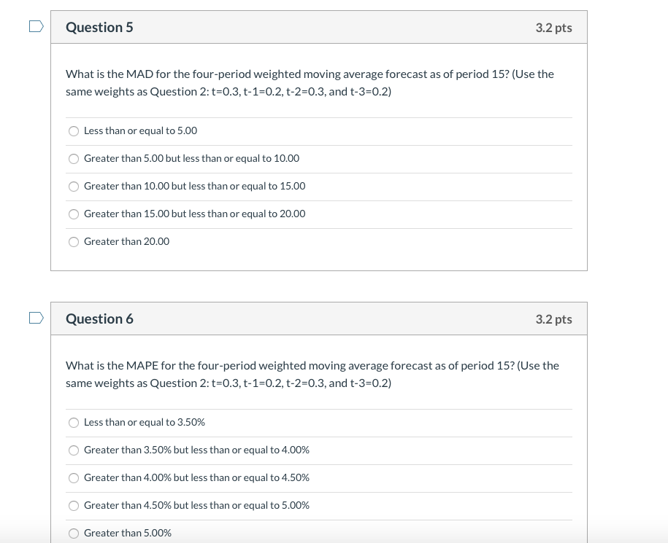Select 'Greater than 3.50% but less than or equal to 4.00%'
The height and width of the screenshot is (543, 668).
click(74, 450)
